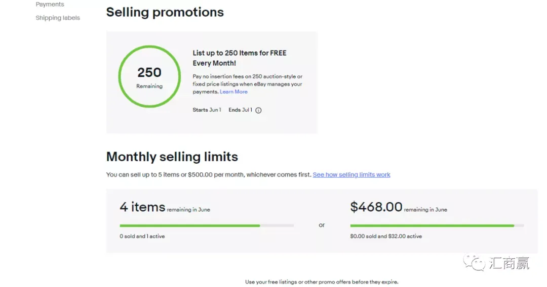Click the List up to 250 Items promotion title
This screenshot has height=287, width=547.
pos(239,58)
